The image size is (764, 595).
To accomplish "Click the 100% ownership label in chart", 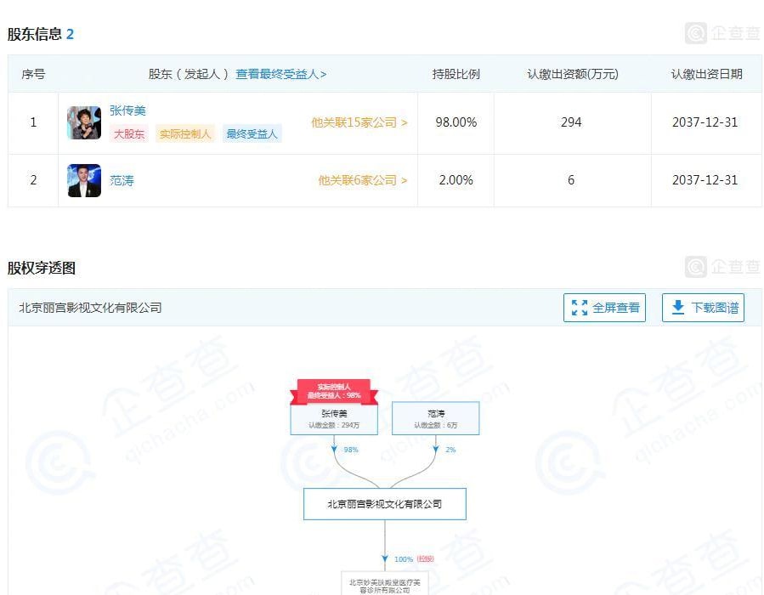I will 404,559.
